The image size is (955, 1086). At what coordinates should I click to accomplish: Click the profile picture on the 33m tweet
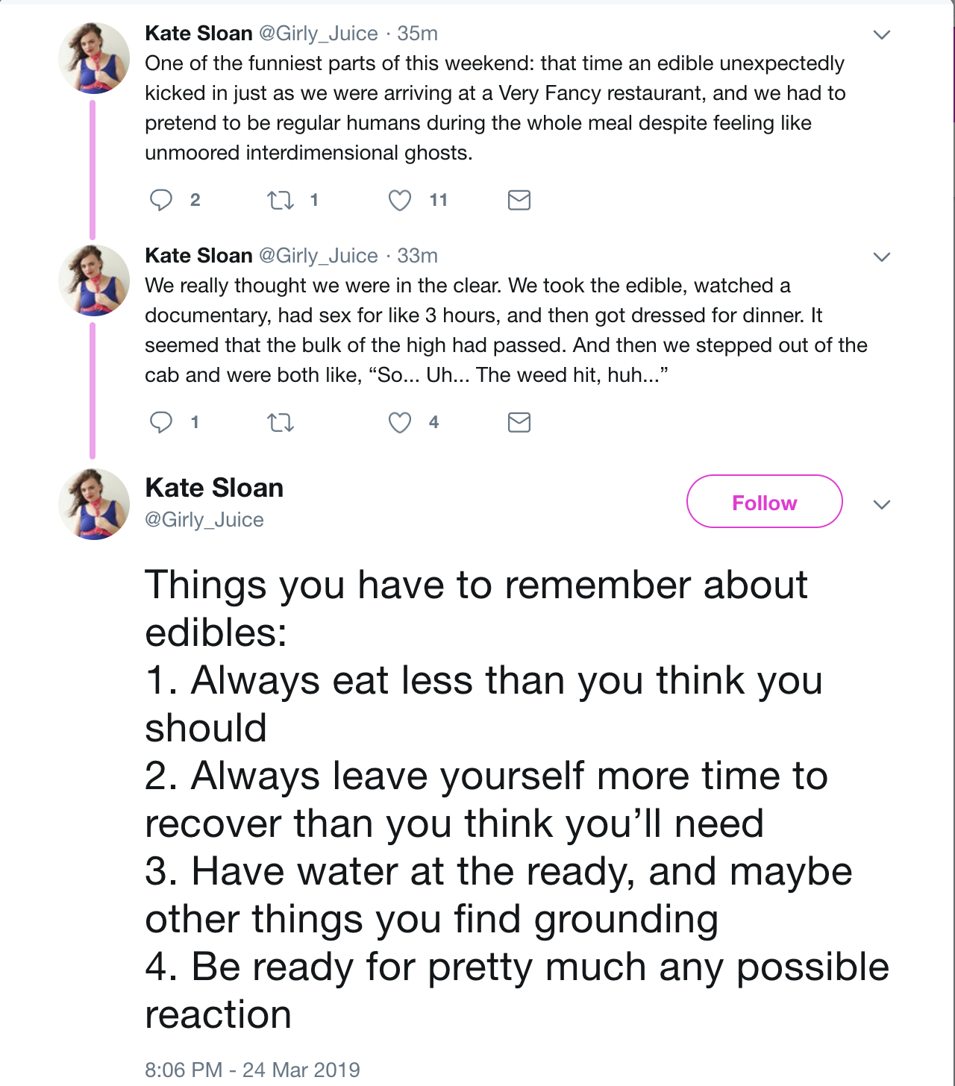[94, 280]
